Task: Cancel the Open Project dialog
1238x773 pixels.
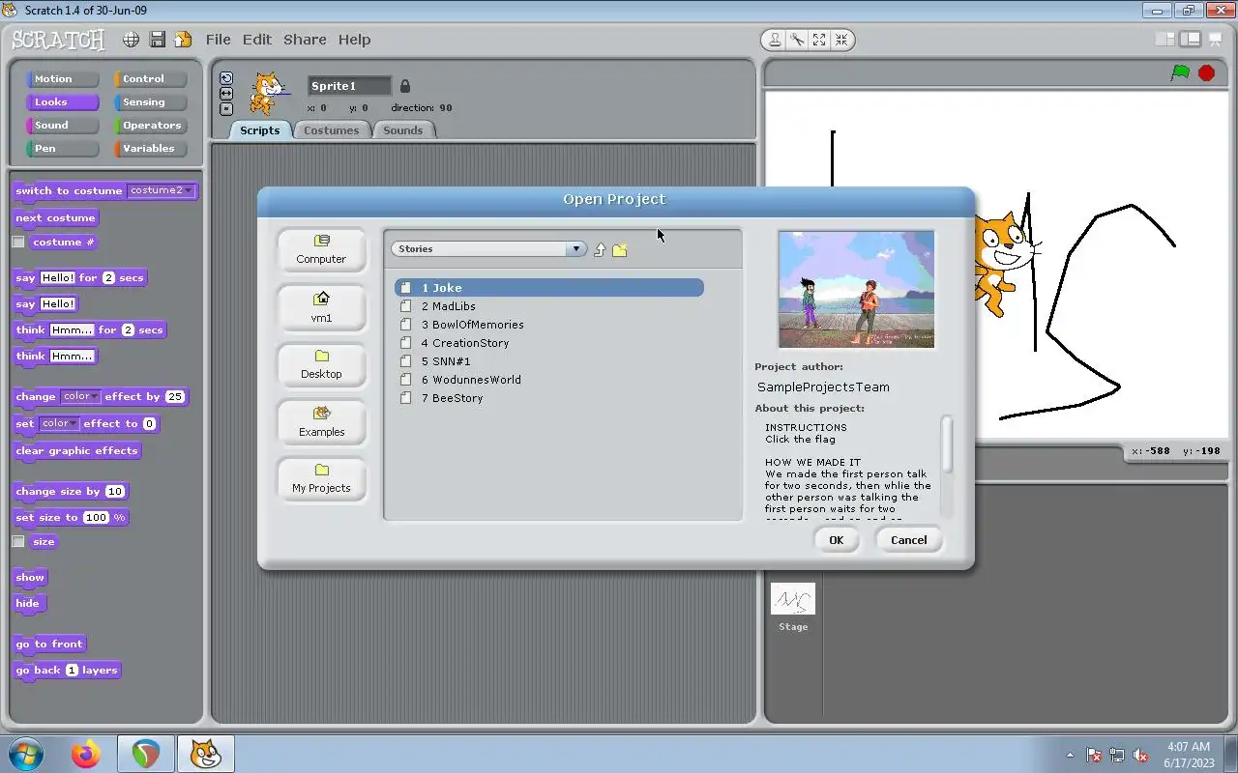Action: coord(908,540)
